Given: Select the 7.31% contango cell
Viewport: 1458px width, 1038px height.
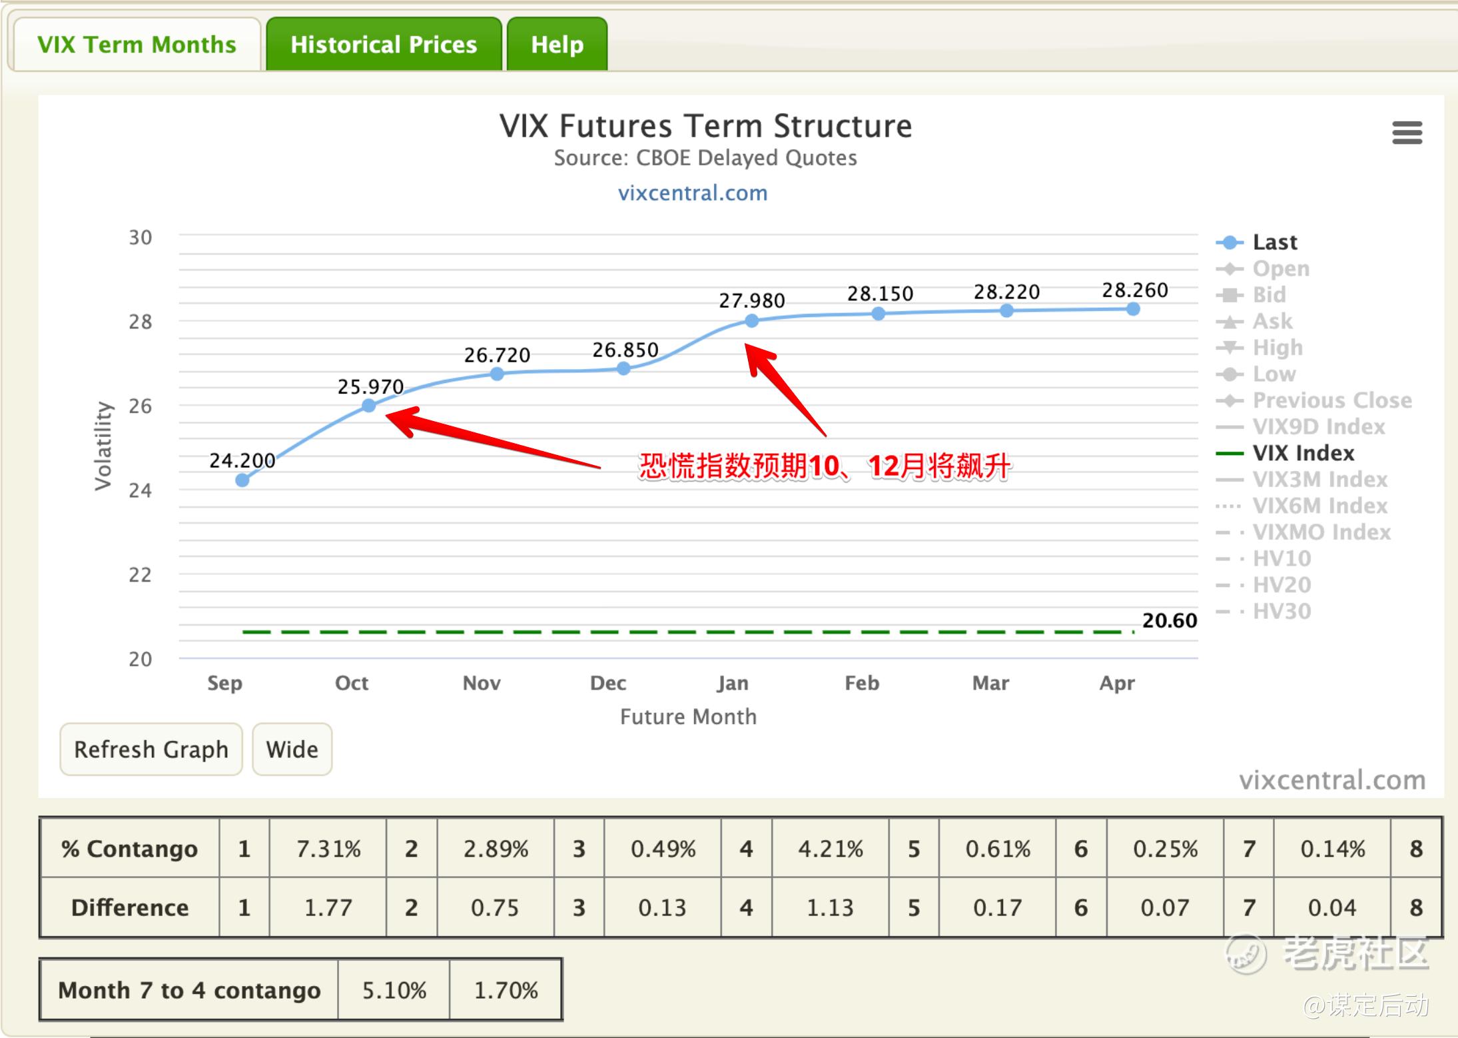Looking at the screenshot, I should 328,849.
